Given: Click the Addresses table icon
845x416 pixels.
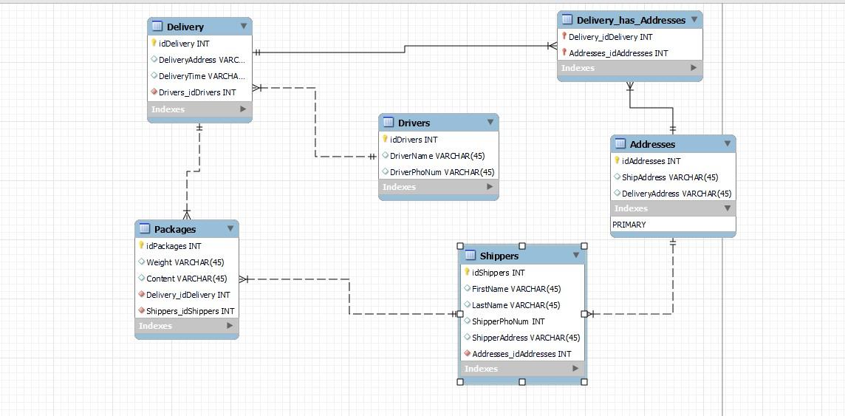Looking at the screenshot, I should (x=620, y=144).
